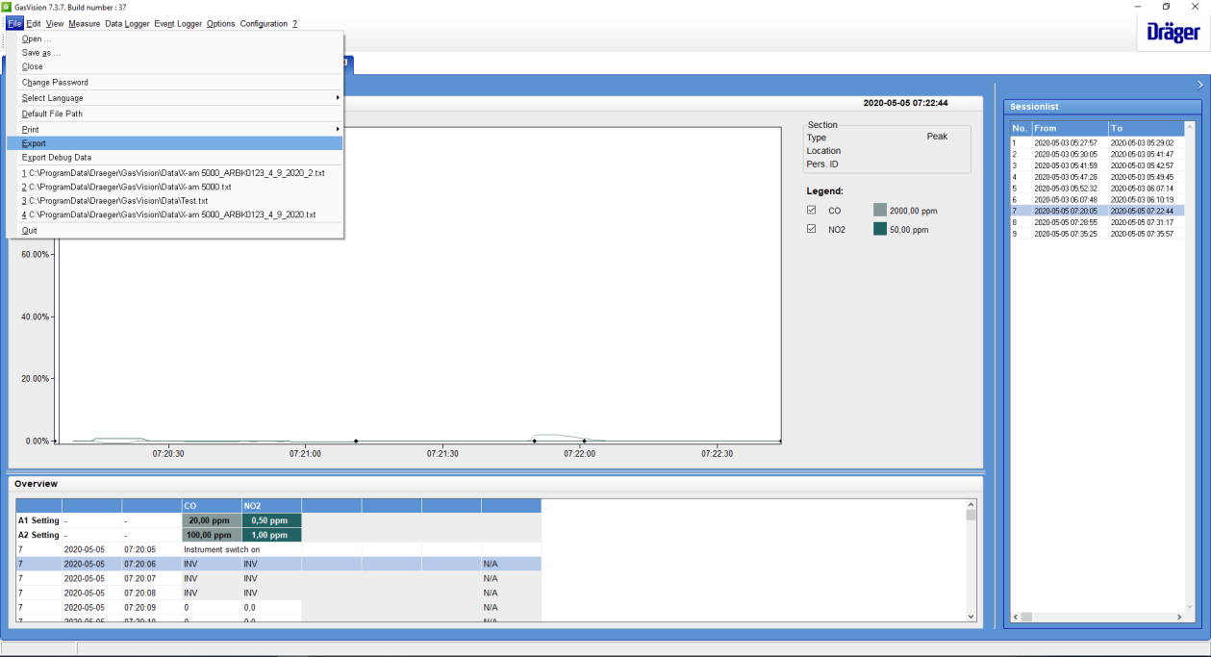Open recent file Test.txt
Image resolution: width=1211 pixels, height=657 pixels.
(x=115, y=201)
